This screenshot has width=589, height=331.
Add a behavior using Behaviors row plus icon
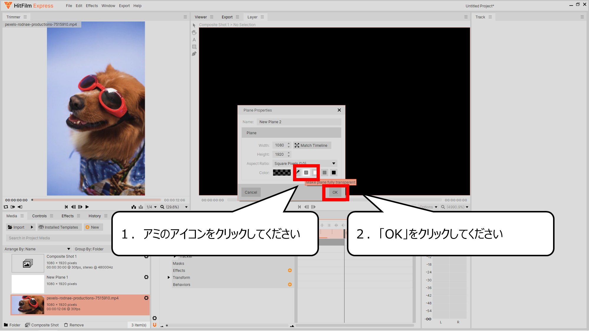point(290,285)
